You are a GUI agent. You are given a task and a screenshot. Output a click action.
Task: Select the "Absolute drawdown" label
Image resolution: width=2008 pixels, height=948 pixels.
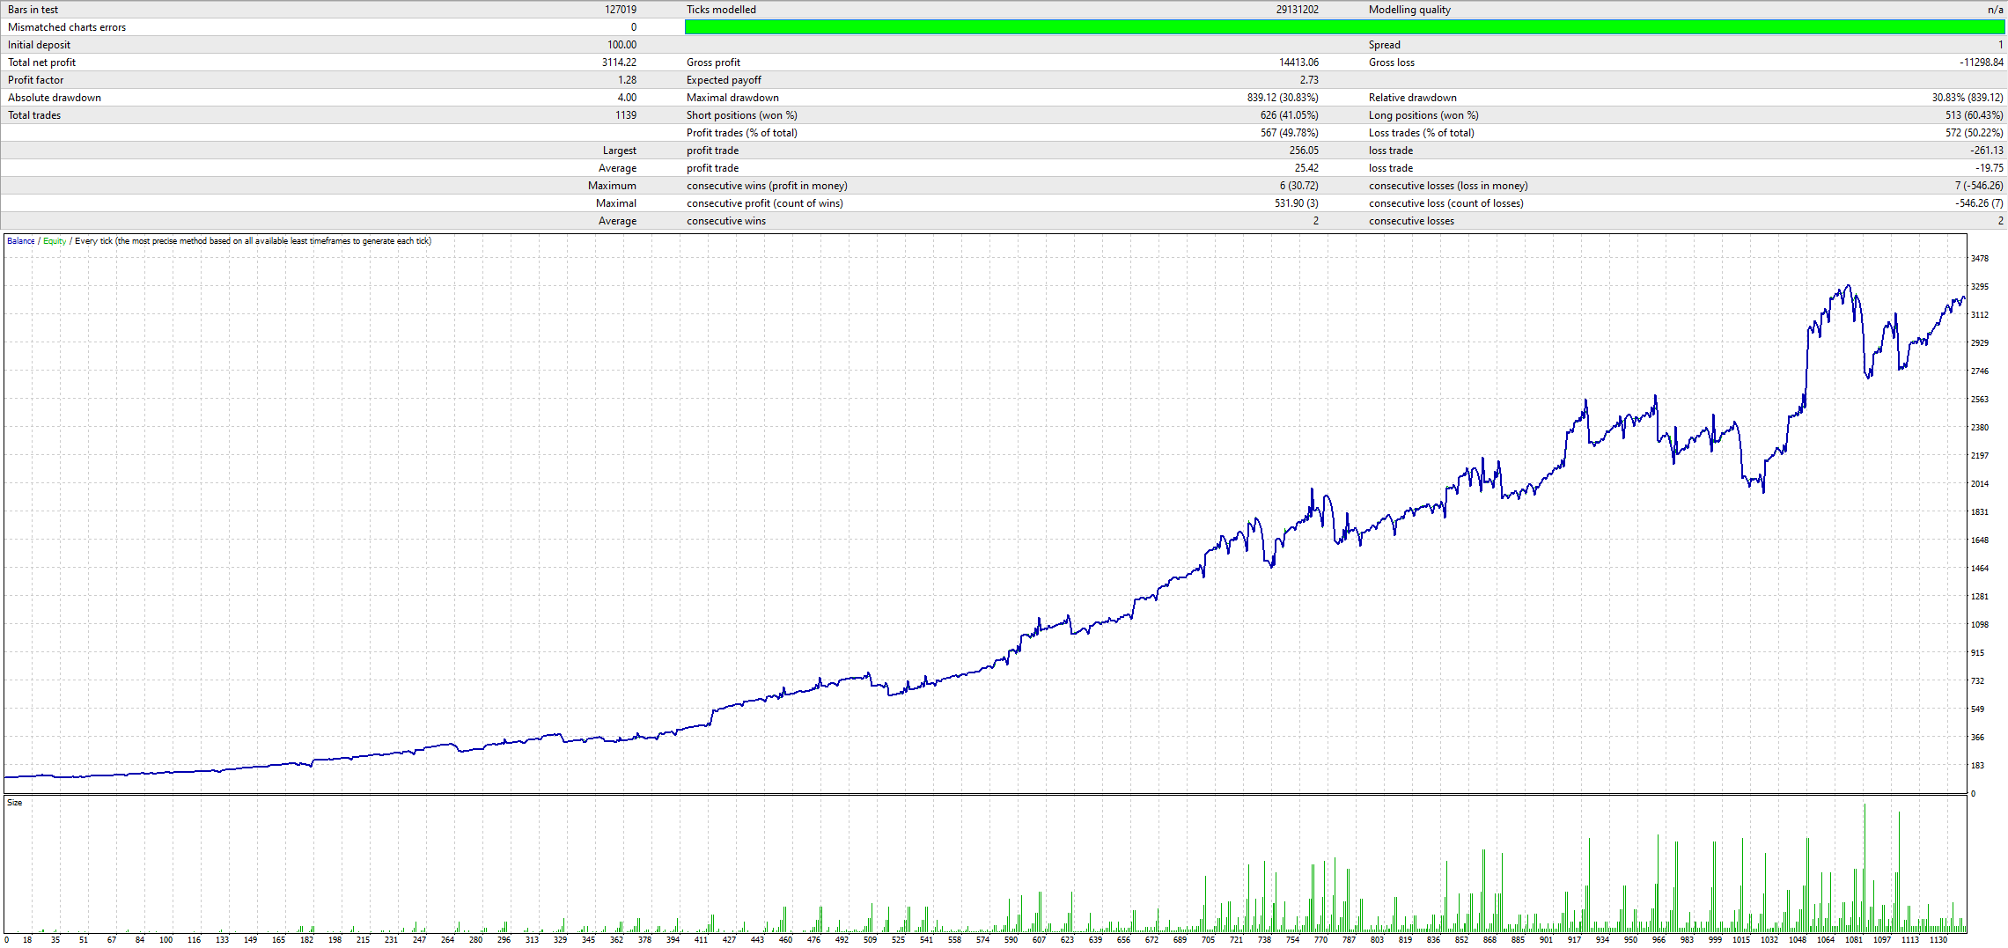tap(55, 98)
